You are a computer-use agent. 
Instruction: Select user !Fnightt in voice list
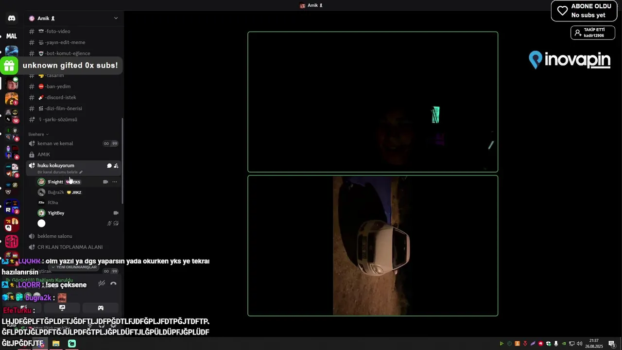[x=78, y=182]
